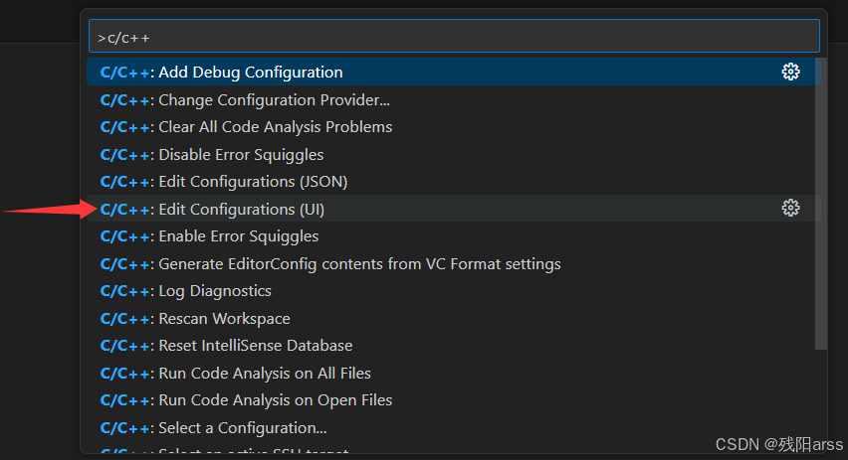
Task: Select Change Configuration Provider... command
Action: [x=453, y=100]
